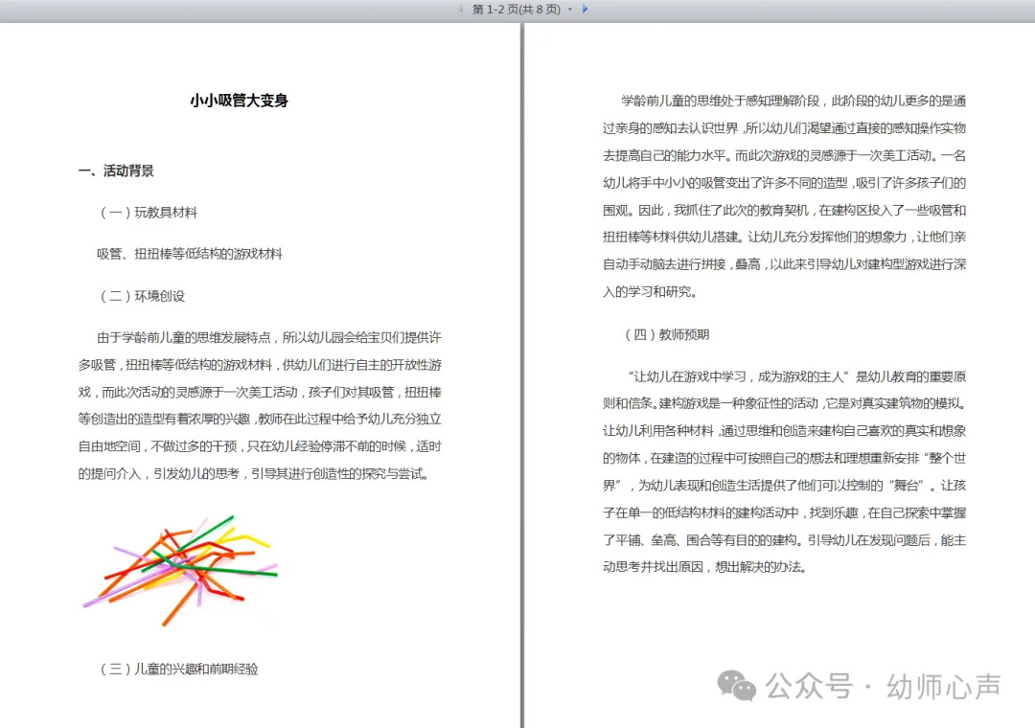Image resolution: width=1035 pixels, height=728 pixels.
Task: Click the paragraph starting '由于学龄前儿童的思维发展特点'
Action: pyautogui.click(x=260, y=405)
